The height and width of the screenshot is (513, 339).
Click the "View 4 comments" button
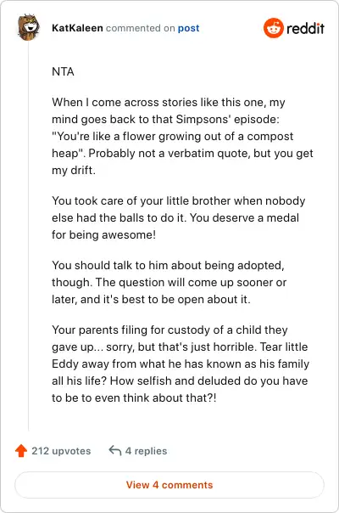(169, 485)
